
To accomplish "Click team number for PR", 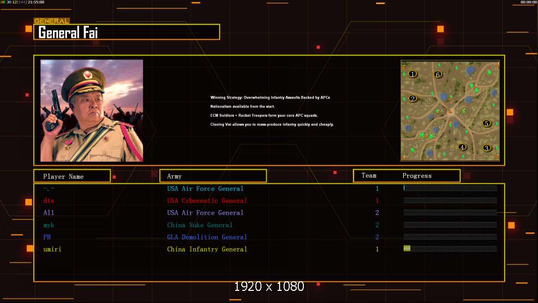I will click(377, 237).
